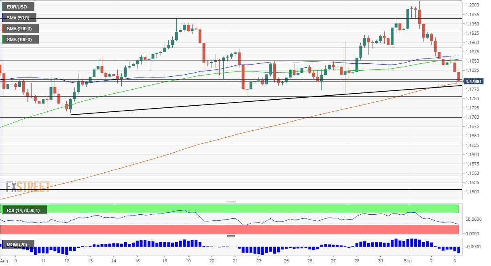Click the 1.1575 price axis label
491x266 pixels.
coord(472,164)
